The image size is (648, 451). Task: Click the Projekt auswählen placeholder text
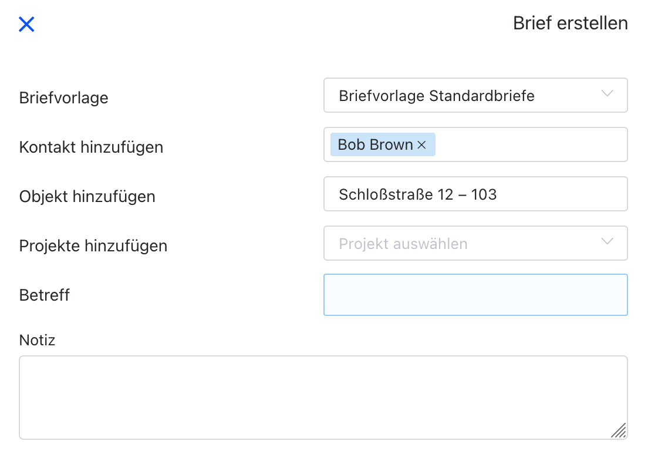pyautogui.click(x=403, y=244)
